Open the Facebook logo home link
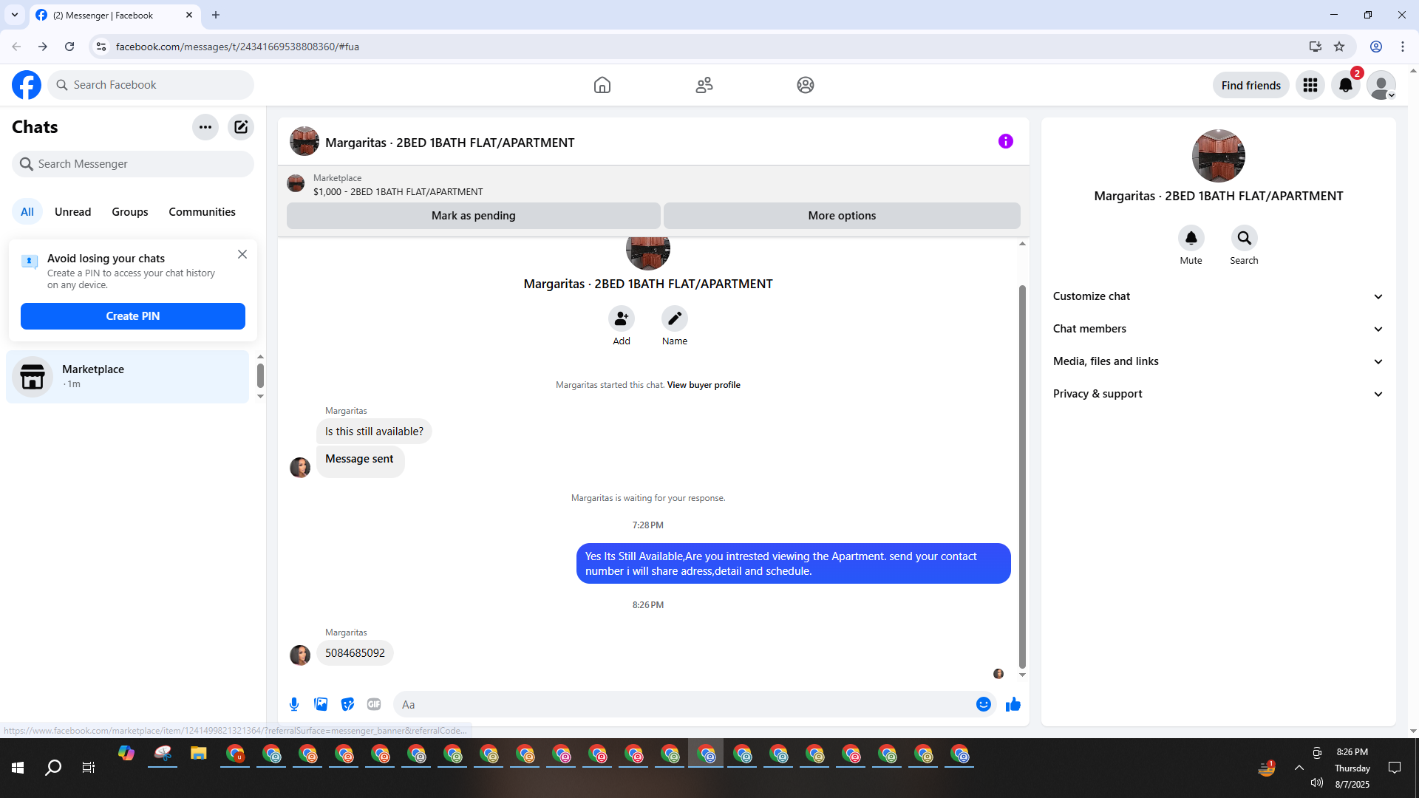Image resolution: width=1419 pixels, height=798 pixels. pyautogui.click(x=27, y=85)
